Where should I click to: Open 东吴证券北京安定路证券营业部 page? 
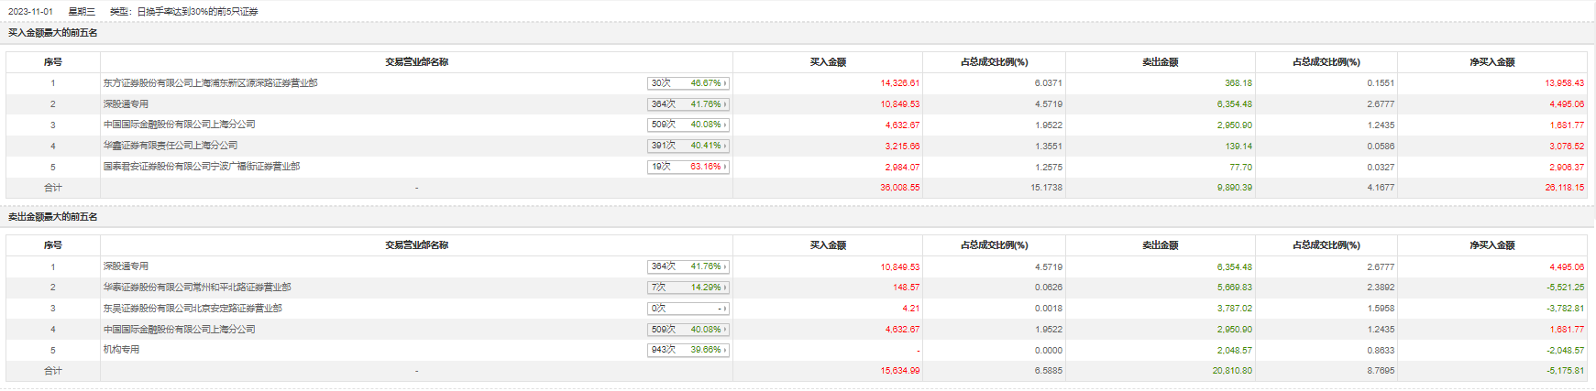pos(193,309)
